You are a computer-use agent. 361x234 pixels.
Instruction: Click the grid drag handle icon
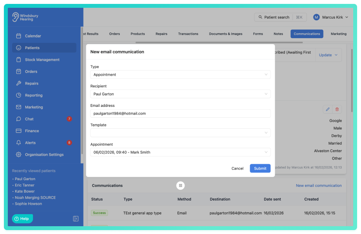[x=180, y=186]
